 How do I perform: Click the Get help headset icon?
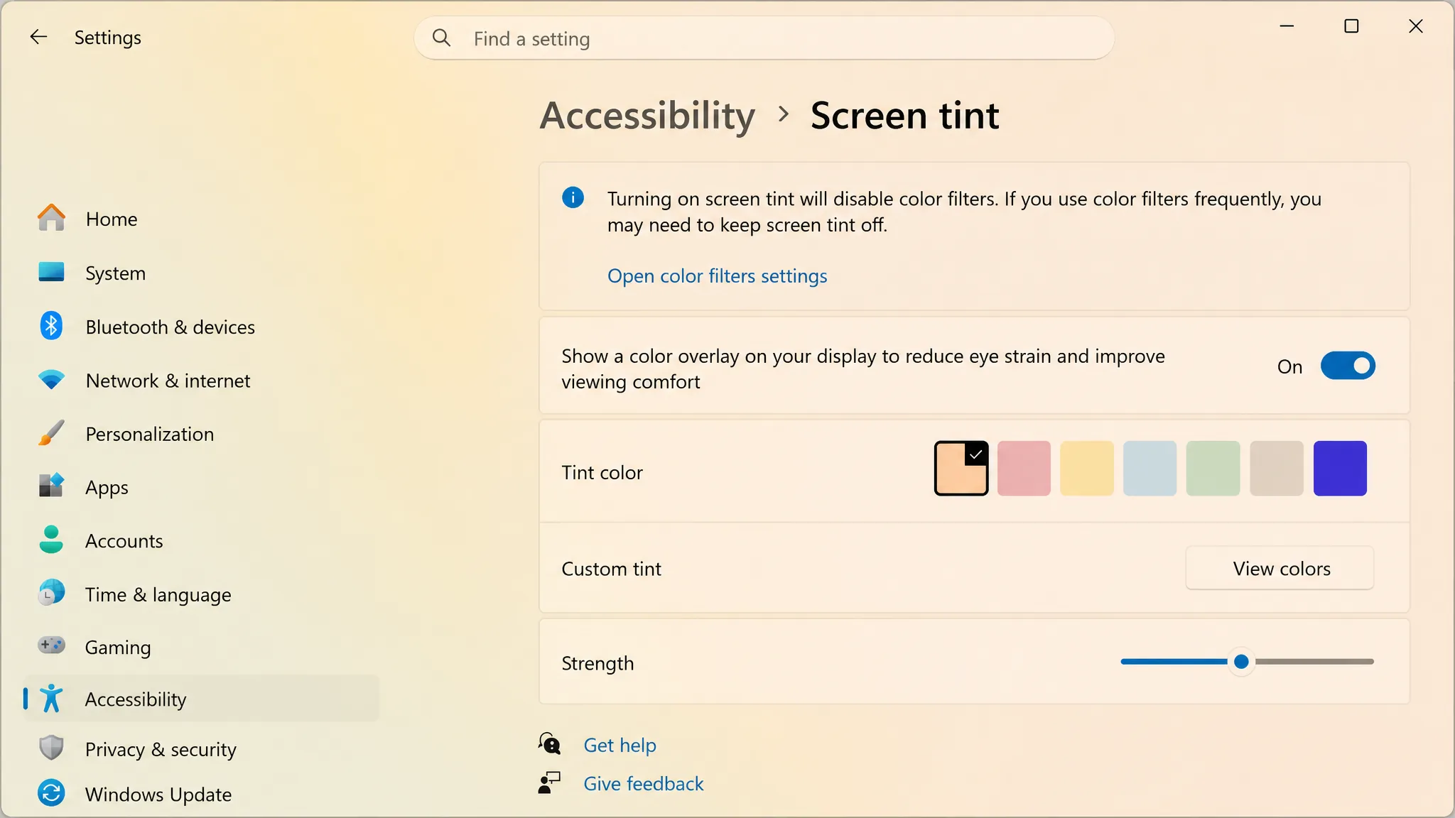coord(549,744)
